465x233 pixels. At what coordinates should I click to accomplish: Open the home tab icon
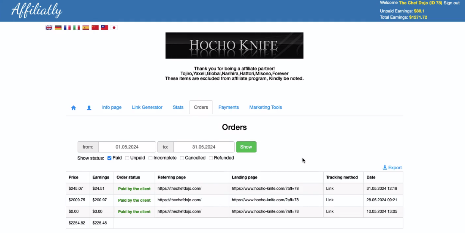tap(74, 108)
